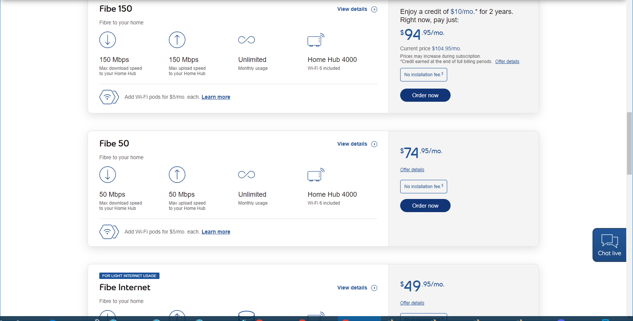Click the Fibe 50 download speed arrow icon
The width and height of the screenshot is (633, 321).
[x=108, y=175]
